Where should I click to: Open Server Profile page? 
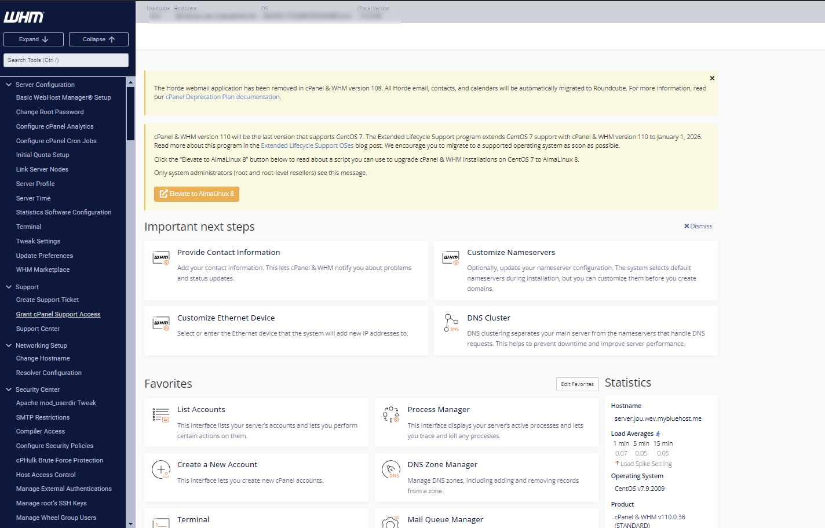[x=35, y=184]
